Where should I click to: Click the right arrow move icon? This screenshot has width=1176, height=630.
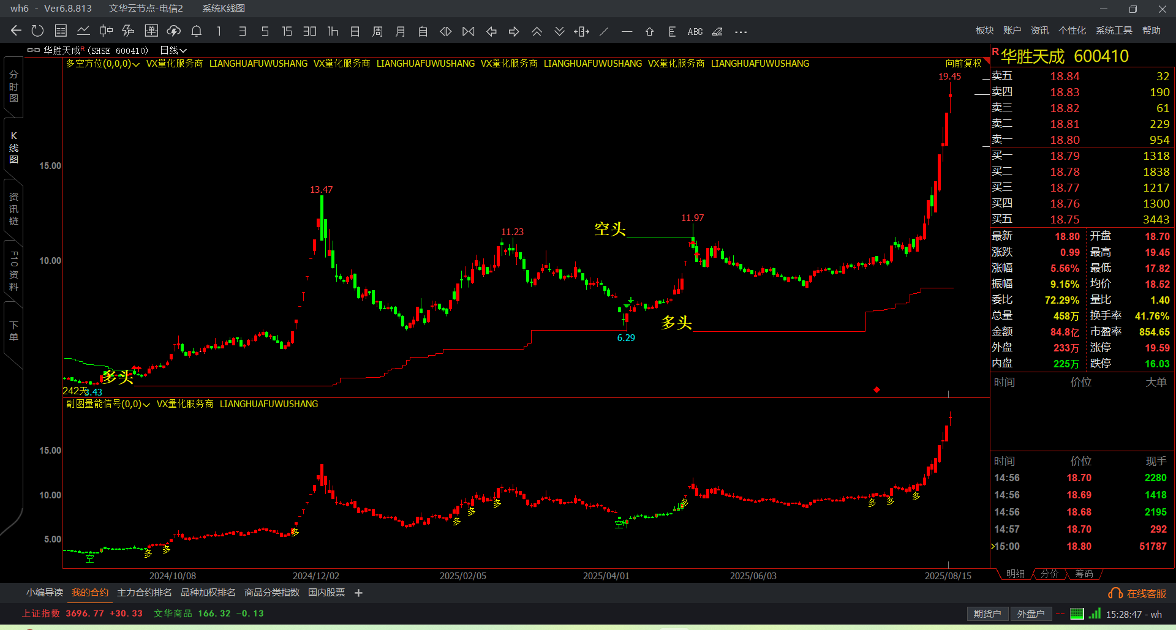pyautogui.click(x=514, y=31)
